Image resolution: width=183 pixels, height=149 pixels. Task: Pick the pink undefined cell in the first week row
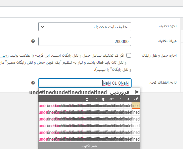43,106
